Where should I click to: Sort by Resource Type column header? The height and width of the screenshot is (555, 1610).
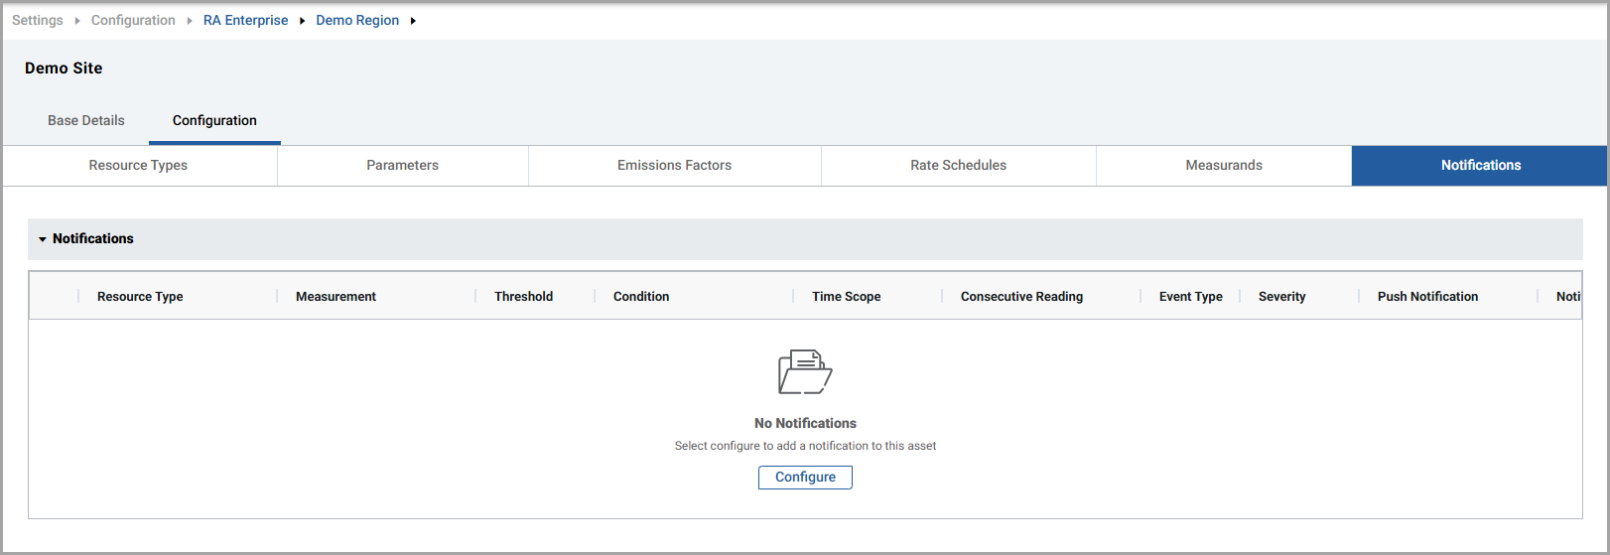point(140,297)
